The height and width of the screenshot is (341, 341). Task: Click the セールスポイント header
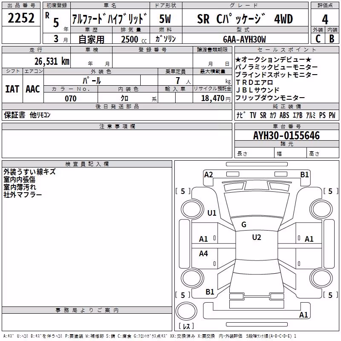click(x=287, y=49)
